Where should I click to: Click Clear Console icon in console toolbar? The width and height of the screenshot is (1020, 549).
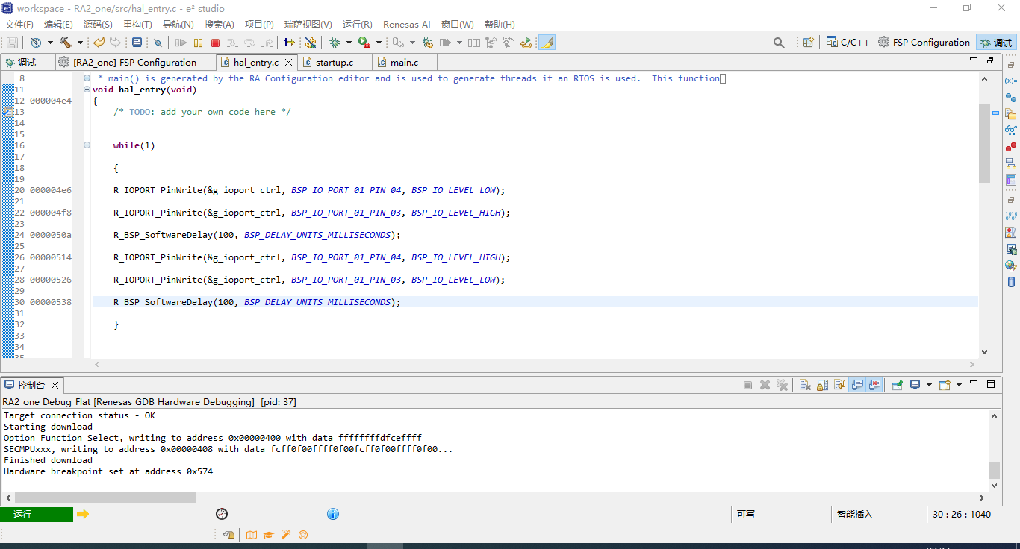pos(805,385)
